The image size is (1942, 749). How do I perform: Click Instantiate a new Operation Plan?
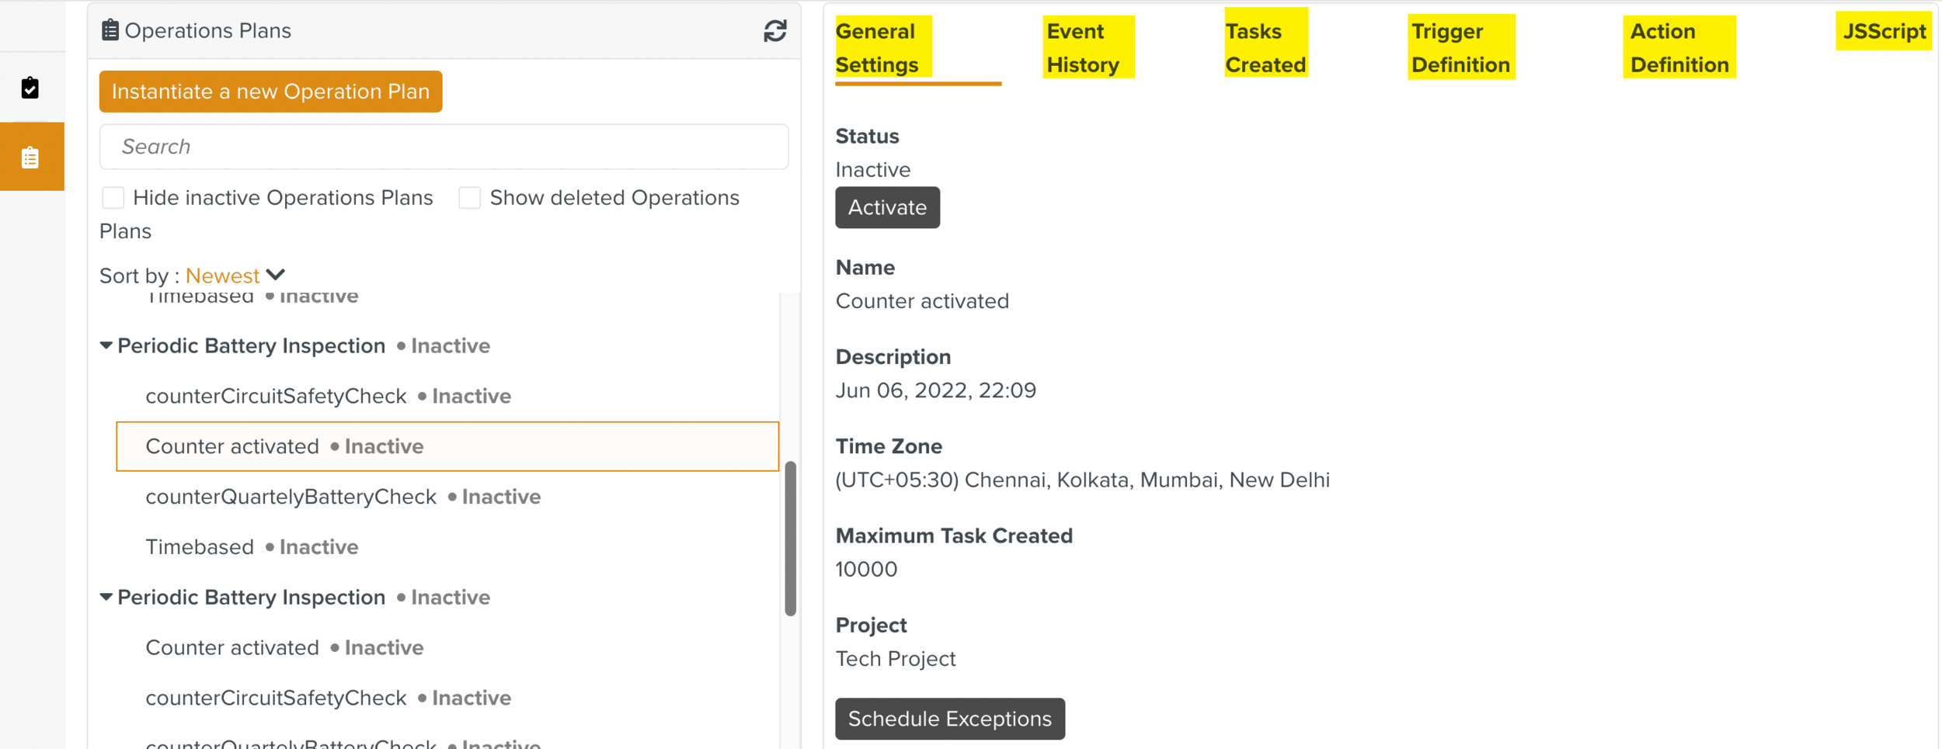(x=270, y=92)
